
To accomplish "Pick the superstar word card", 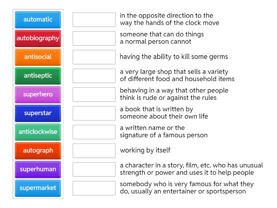I will pos(38,113).
